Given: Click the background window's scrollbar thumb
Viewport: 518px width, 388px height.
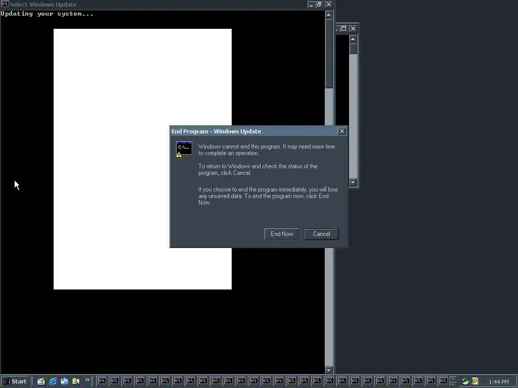Looking at the screenshot, I should (353, 48).
